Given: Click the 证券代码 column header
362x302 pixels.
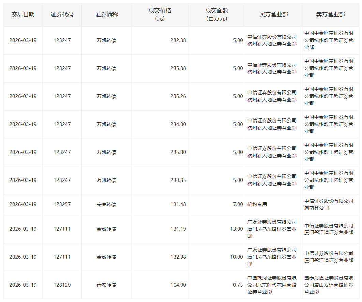Looking at the screenshot, I should pos(62,15).
